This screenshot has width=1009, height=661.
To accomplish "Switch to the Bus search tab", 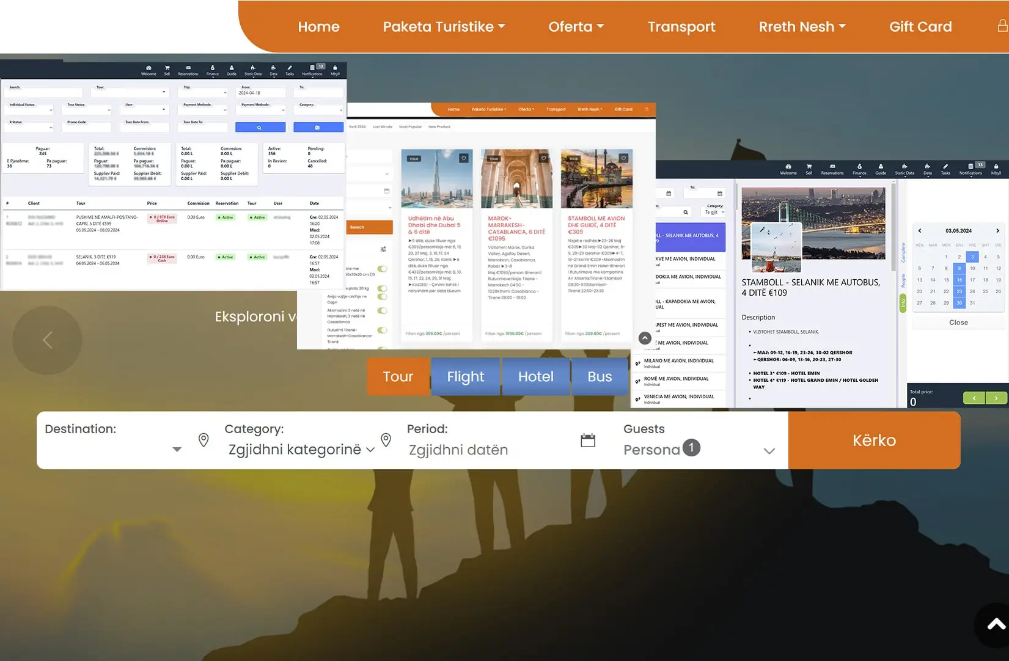I will click(600, 376).
